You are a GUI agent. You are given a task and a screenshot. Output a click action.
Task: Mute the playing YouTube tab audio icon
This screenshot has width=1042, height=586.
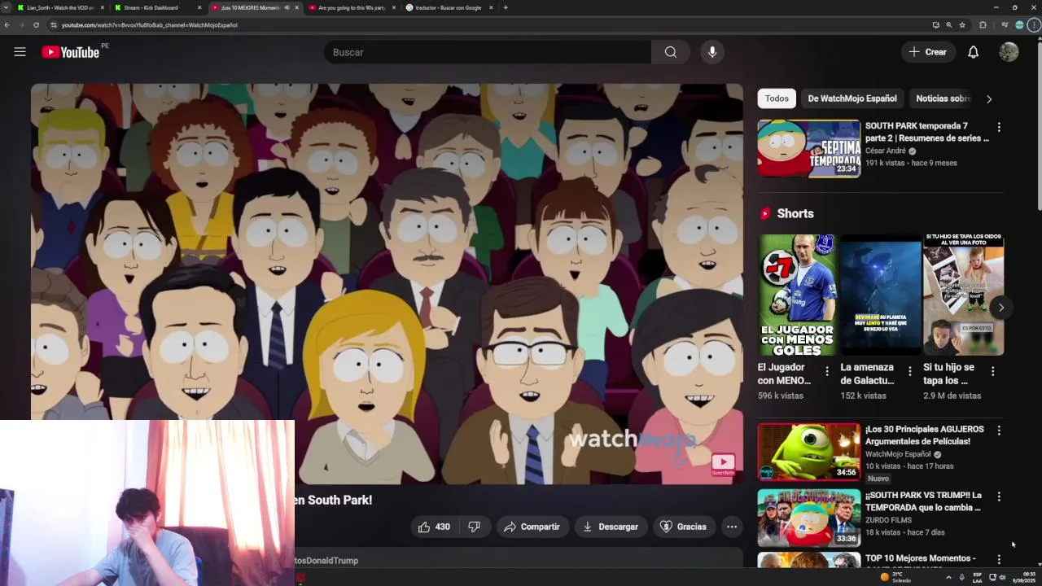click(x=287, y=7)
